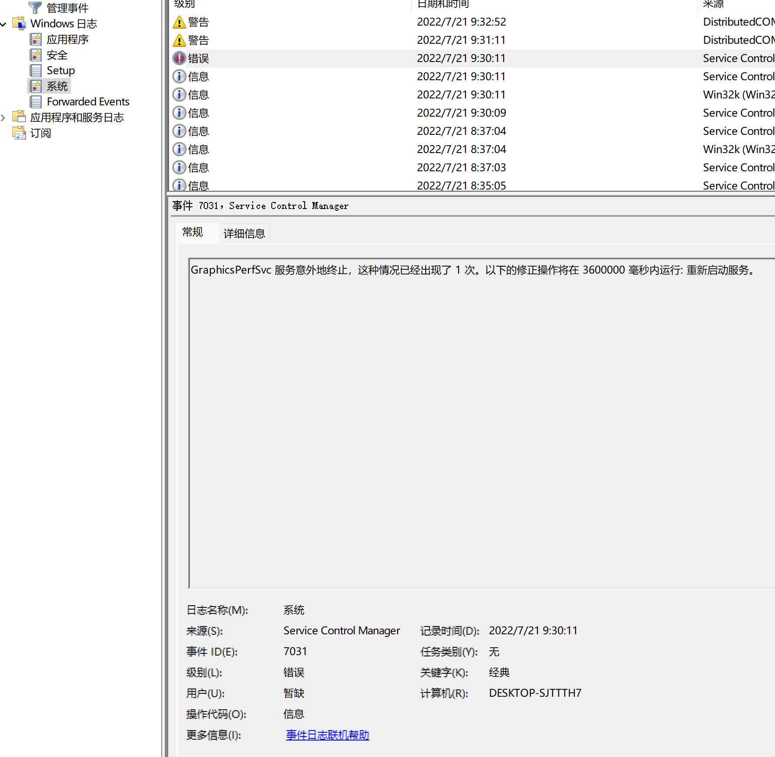Open the Forwarded Events log
The image size is (775, 757).
click(88, 101)
